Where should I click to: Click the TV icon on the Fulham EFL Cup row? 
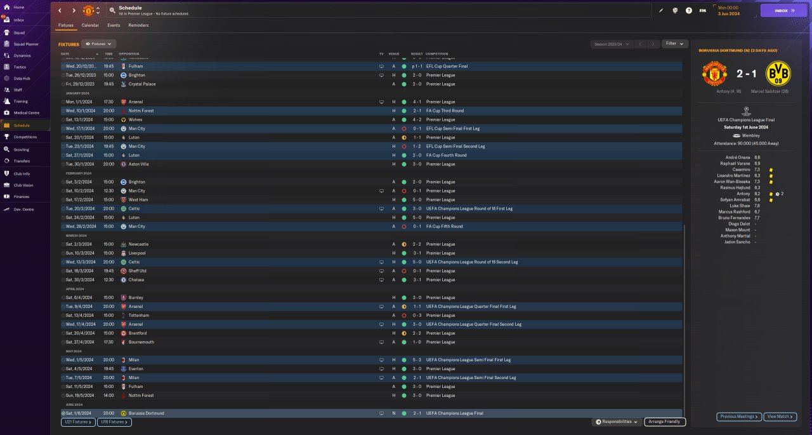[x=381, y=66]
